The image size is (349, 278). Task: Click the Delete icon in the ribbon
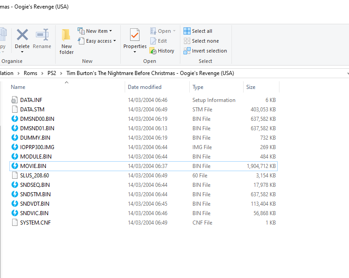(x=22, y=35)
